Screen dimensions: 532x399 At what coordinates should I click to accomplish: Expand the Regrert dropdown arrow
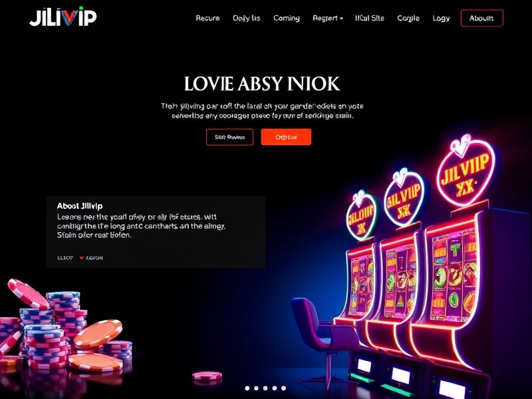point(341,19)
